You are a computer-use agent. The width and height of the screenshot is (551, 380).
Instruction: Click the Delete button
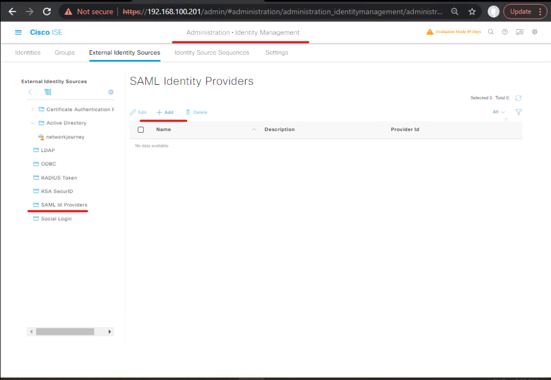(197, 112)
